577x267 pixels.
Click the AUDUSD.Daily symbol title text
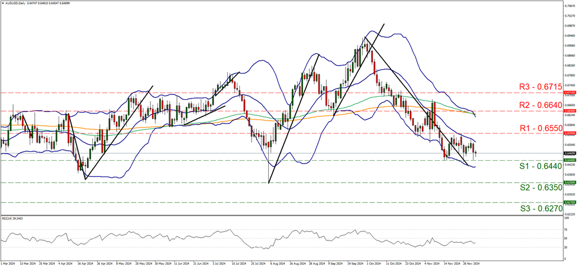[x=15, y=3]
